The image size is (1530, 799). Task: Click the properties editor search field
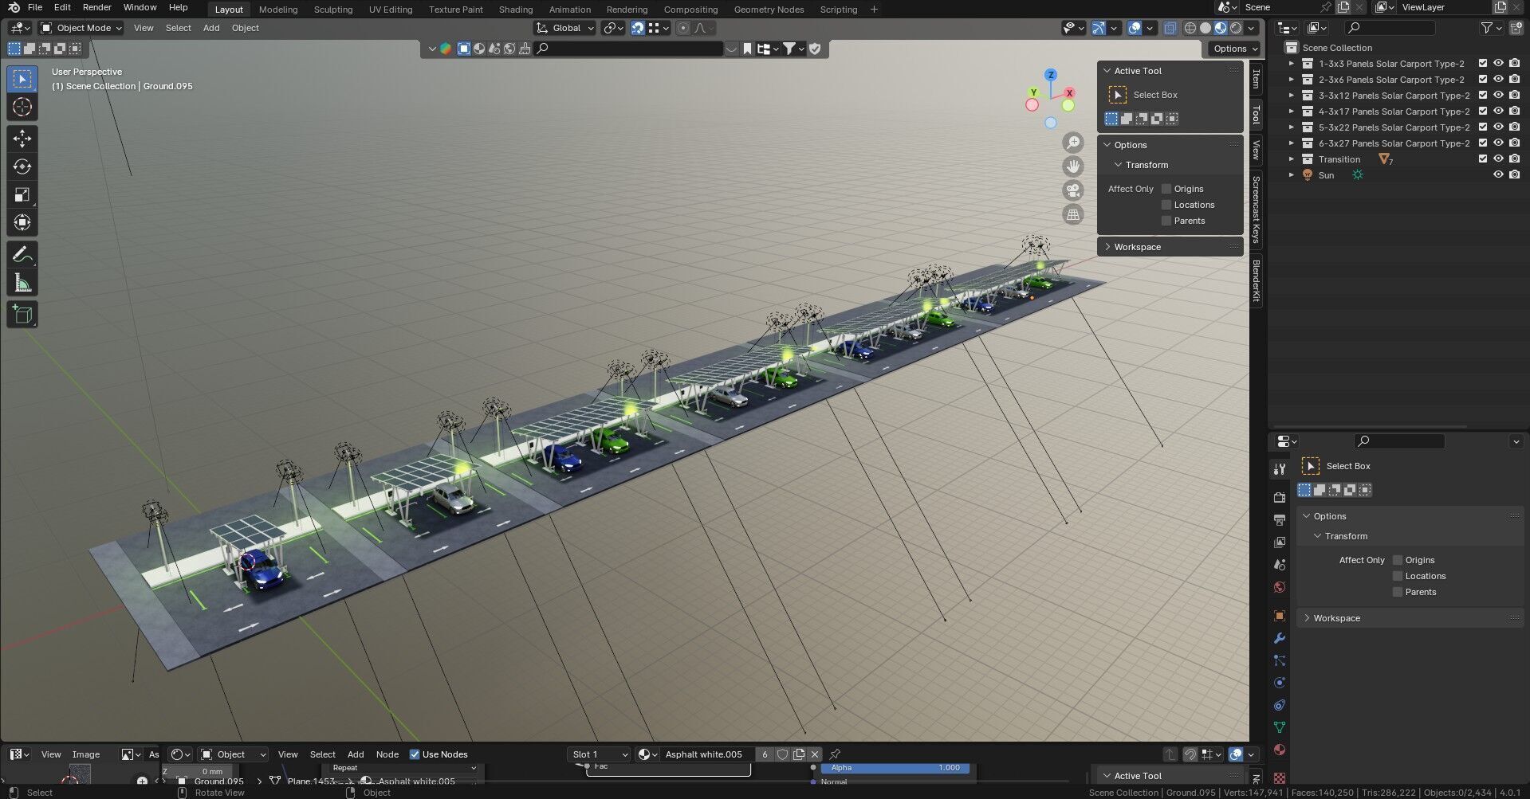[x=1399, y=441]
